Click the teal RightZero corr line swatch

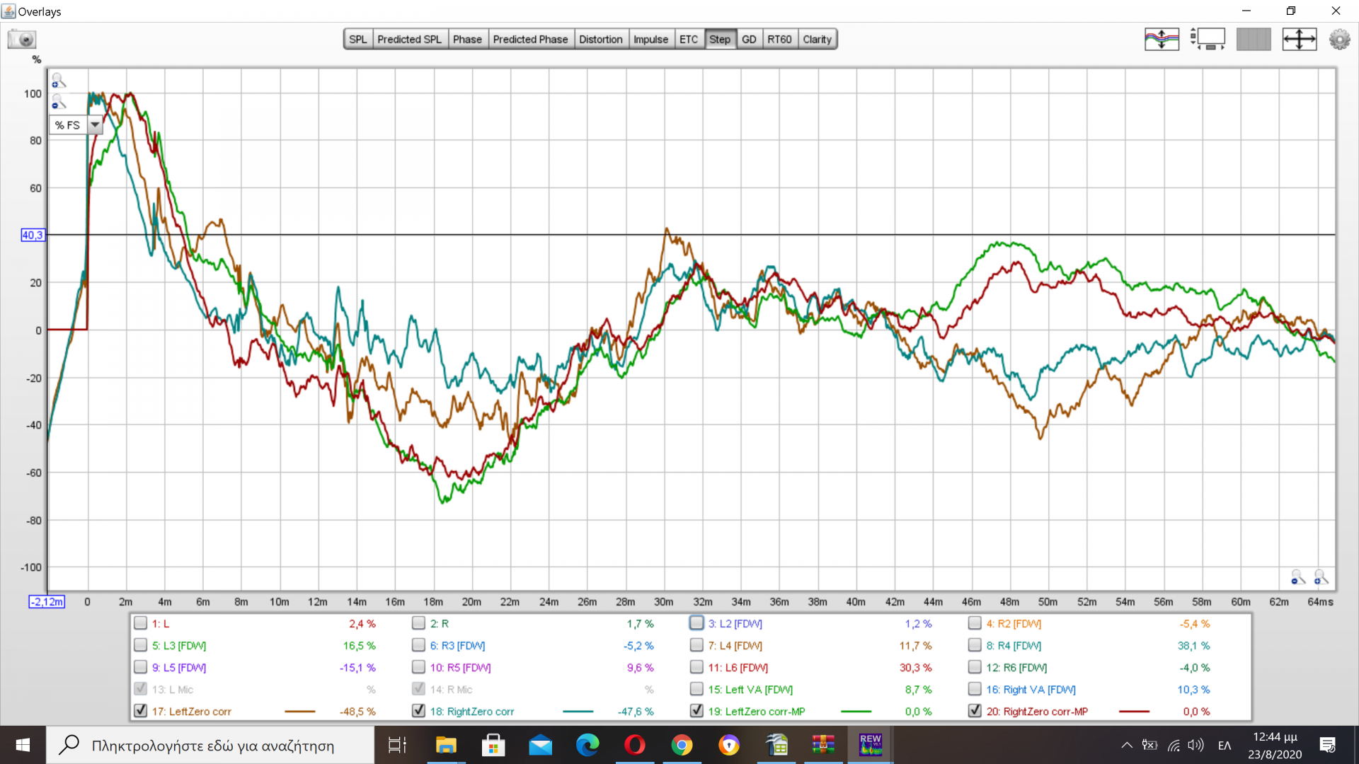click(x=578, y=712)
